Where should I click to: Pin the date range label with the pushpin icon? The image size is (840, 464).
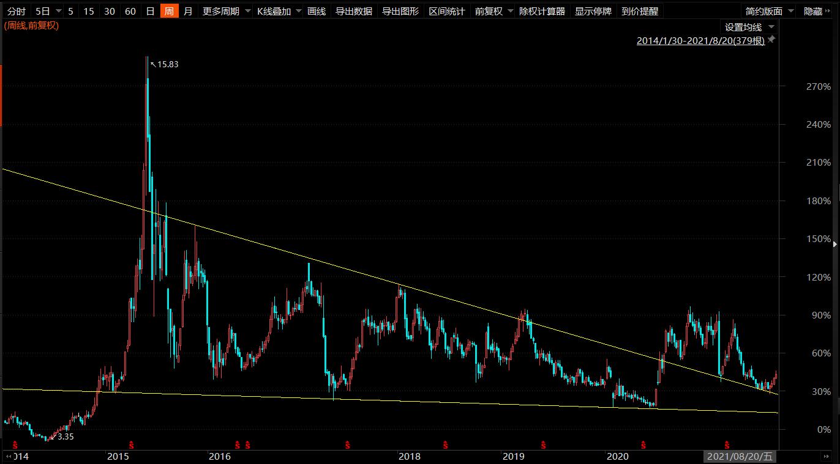coord(771,40)
